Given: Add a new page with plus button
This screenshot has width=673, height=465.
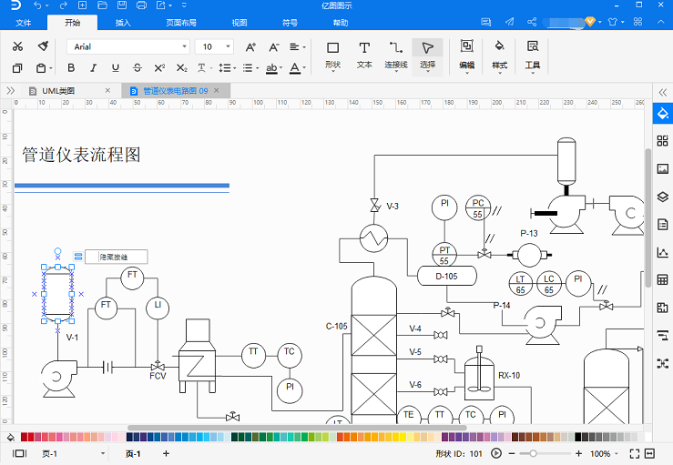Looking at the screenshot, I should click(166, 453).
